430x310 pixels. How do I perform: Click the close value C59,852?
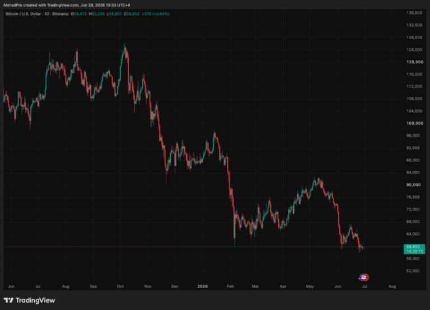tap(132, 13)
